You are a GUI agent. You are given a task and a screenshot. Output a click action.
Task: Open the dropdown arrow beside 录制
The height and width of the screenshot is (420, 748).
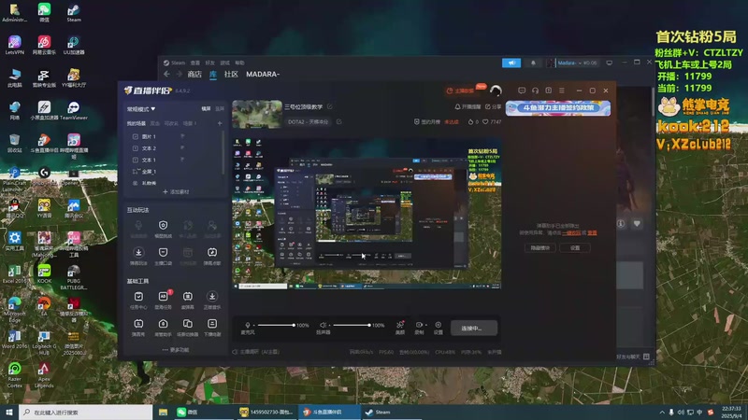pyautogui.click(x=425, y=325)
